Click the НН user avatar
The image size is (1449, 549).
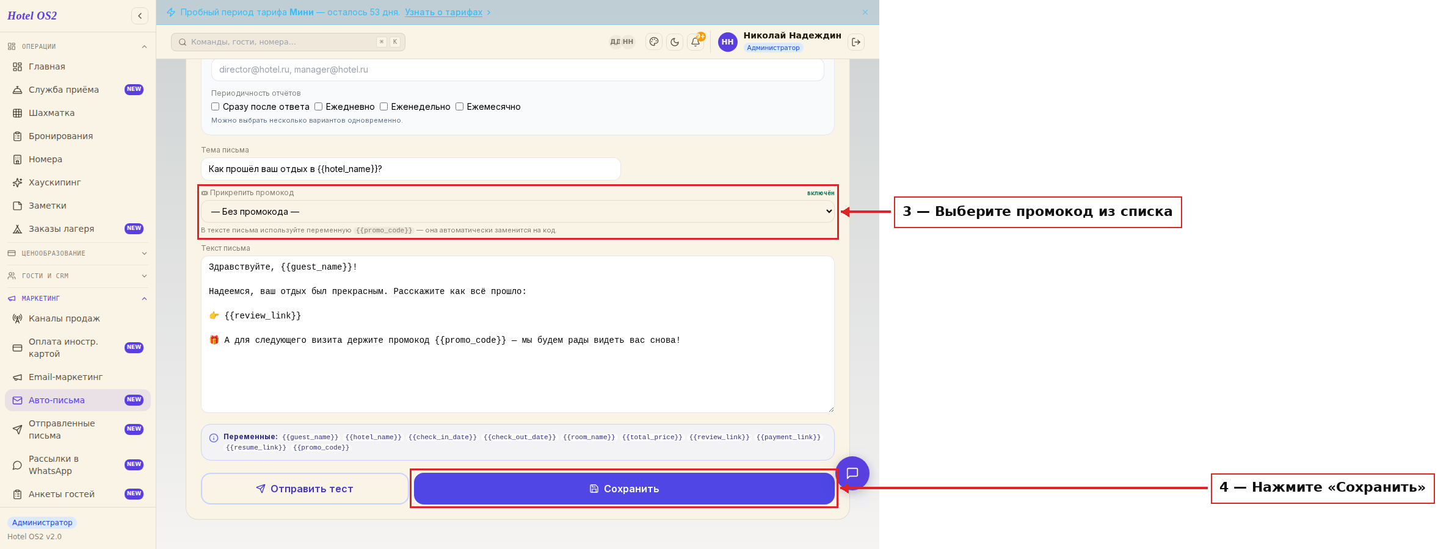(727, 42)
